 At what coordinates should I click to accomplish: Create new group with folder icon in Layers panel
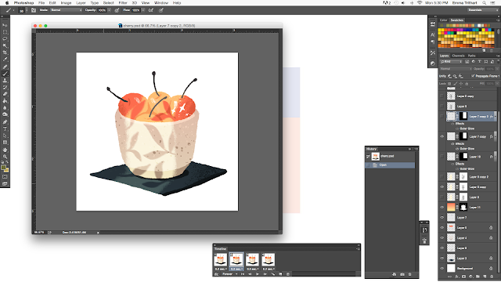(x=478, y=277)
